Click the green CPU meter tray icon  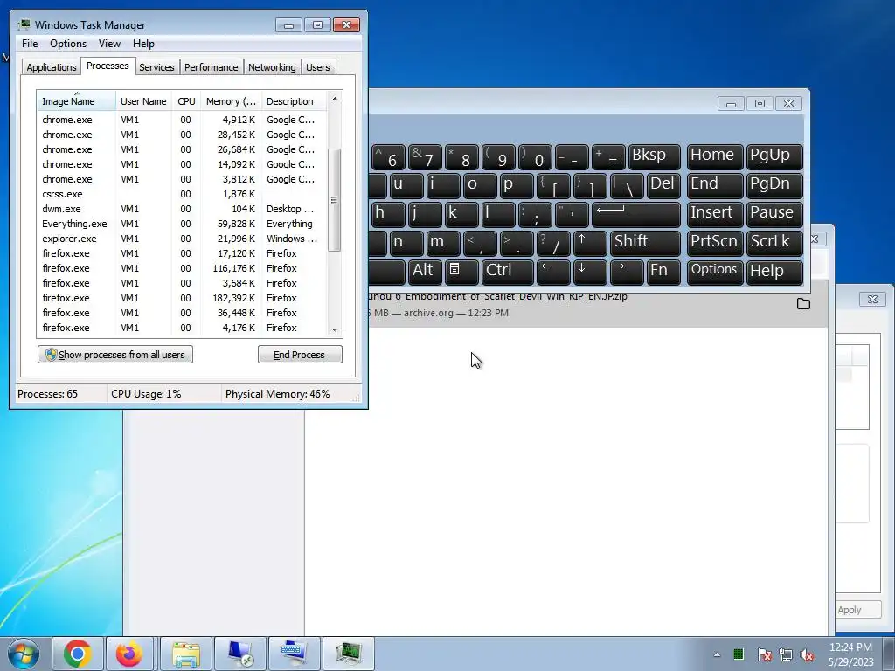point(739,654)
